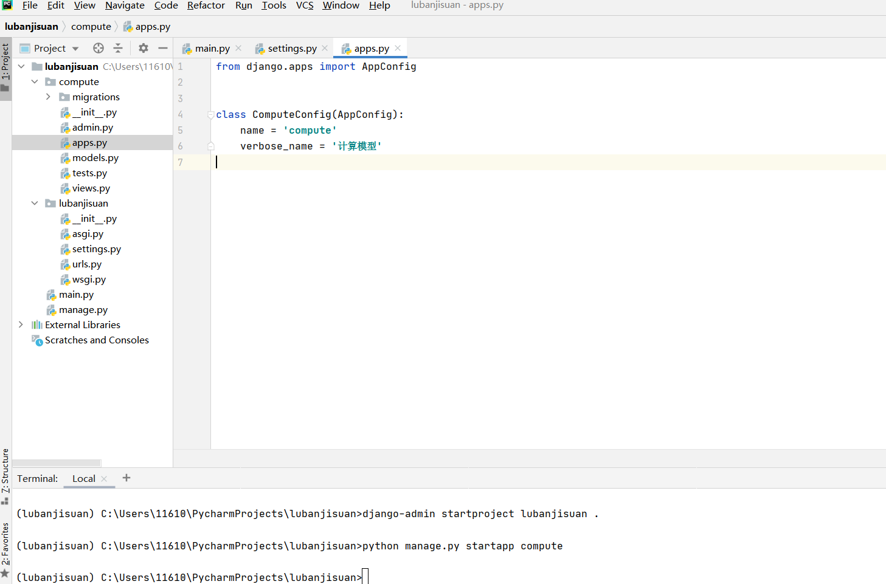
Task: Open the Window menu
Action: coord(341,5)
